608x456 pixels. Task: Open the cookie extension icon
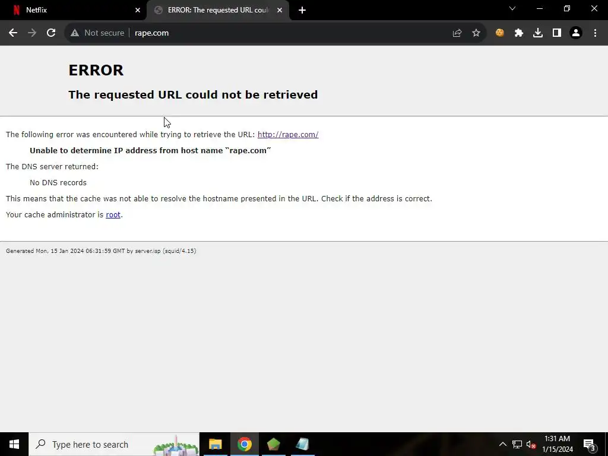pyautogui.click(x=500, y=33)
